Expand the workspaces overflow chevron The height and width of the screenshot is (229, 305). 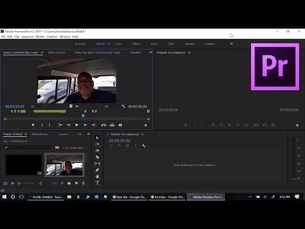[231, 43]
